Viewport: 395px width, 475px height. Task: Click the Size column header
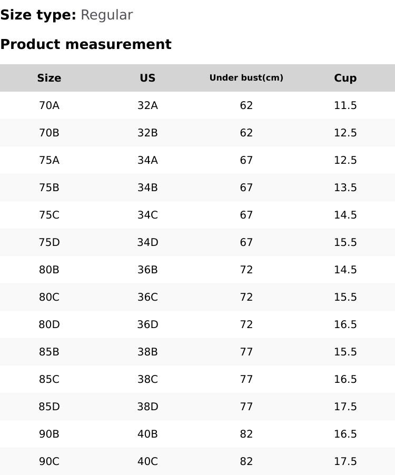coord(49,78)
